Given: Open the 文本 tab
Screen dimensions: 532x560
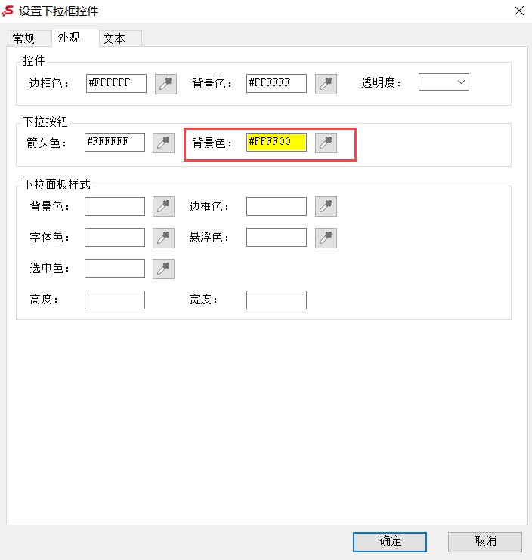Looking at the screenshot, I should (x=120, y=38).
